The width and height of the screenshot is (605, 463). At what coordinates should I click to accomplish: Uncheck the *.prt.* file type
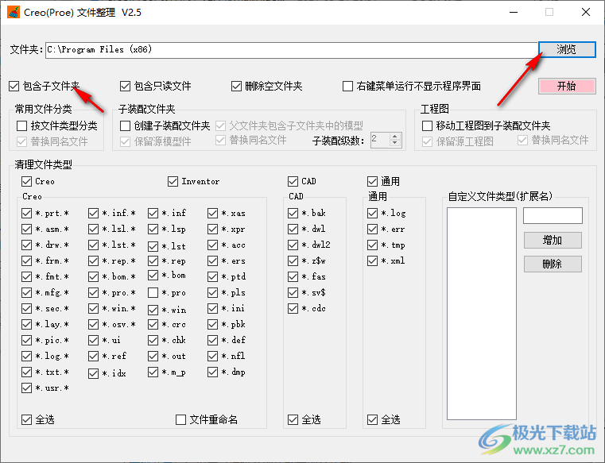(x=26, y=213)
